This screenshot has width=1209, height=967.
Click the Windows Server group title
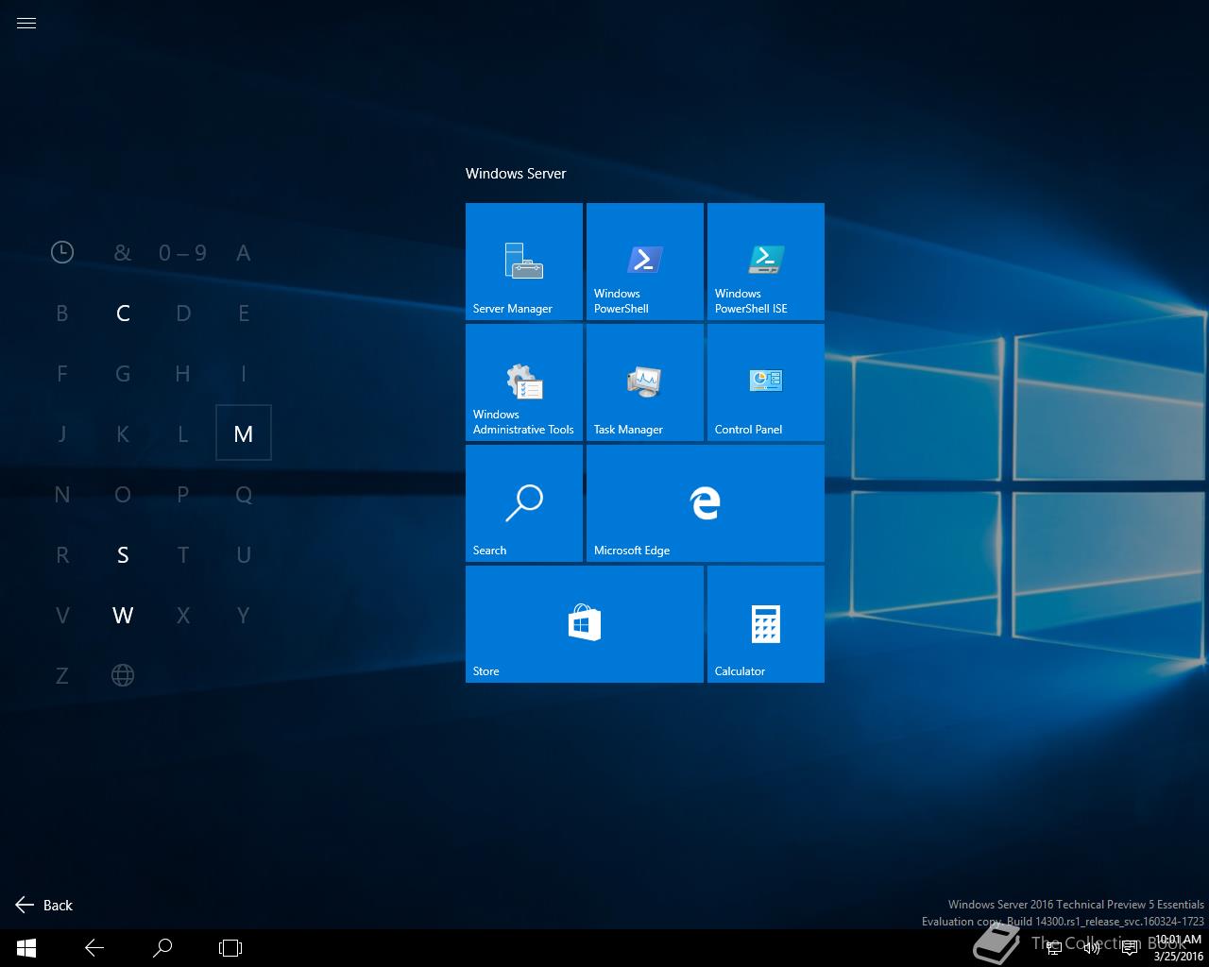click(x=516, y=174)
